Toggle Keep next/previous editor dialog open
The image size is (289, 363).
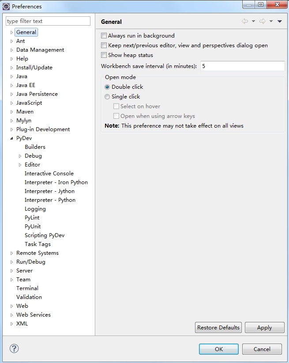pos(104,45)
